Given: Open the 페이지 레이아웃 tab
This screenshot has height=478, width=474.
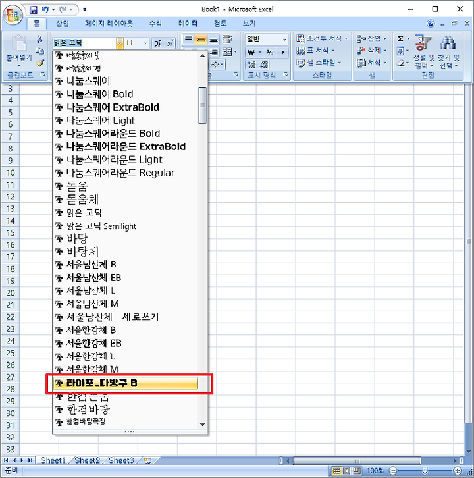Looking at the screenshot, I should [x=109, y=24].
